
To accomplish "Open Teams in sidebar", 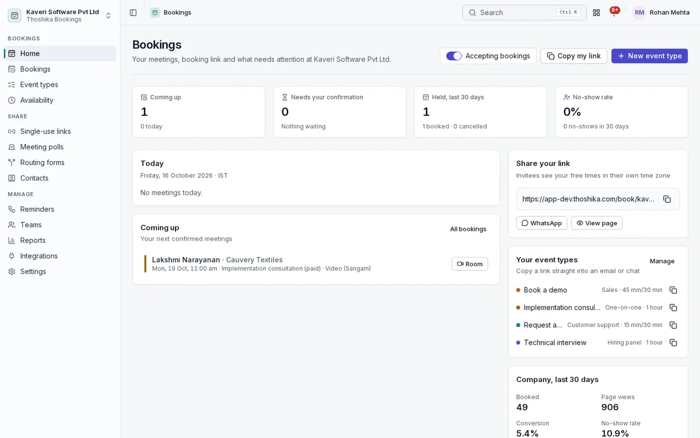I will tap(60, 225).
